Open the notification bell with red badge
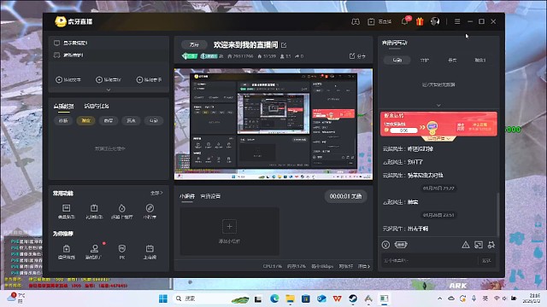The image size is (547, 307). click(x=405, y=21)
